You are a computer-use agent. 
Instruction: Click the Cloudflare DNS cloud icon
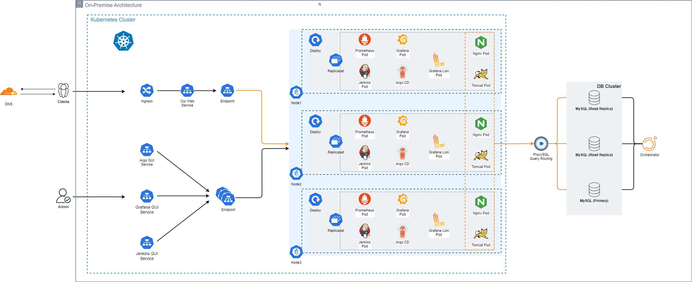pos(9,92)
